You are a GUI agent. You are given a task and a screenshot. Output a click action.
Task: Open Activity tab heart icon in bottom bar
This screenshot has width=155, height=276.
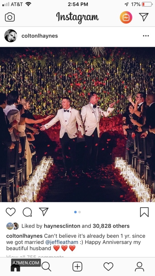[x=108, y=266]
